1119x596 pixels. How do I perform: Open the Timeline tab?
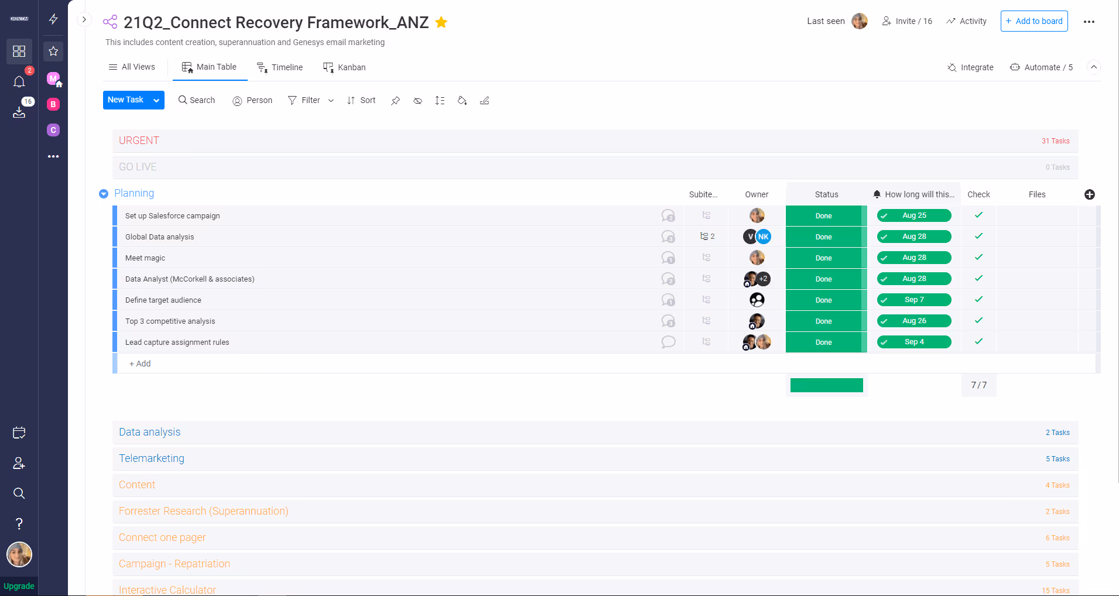coord(280,67)
